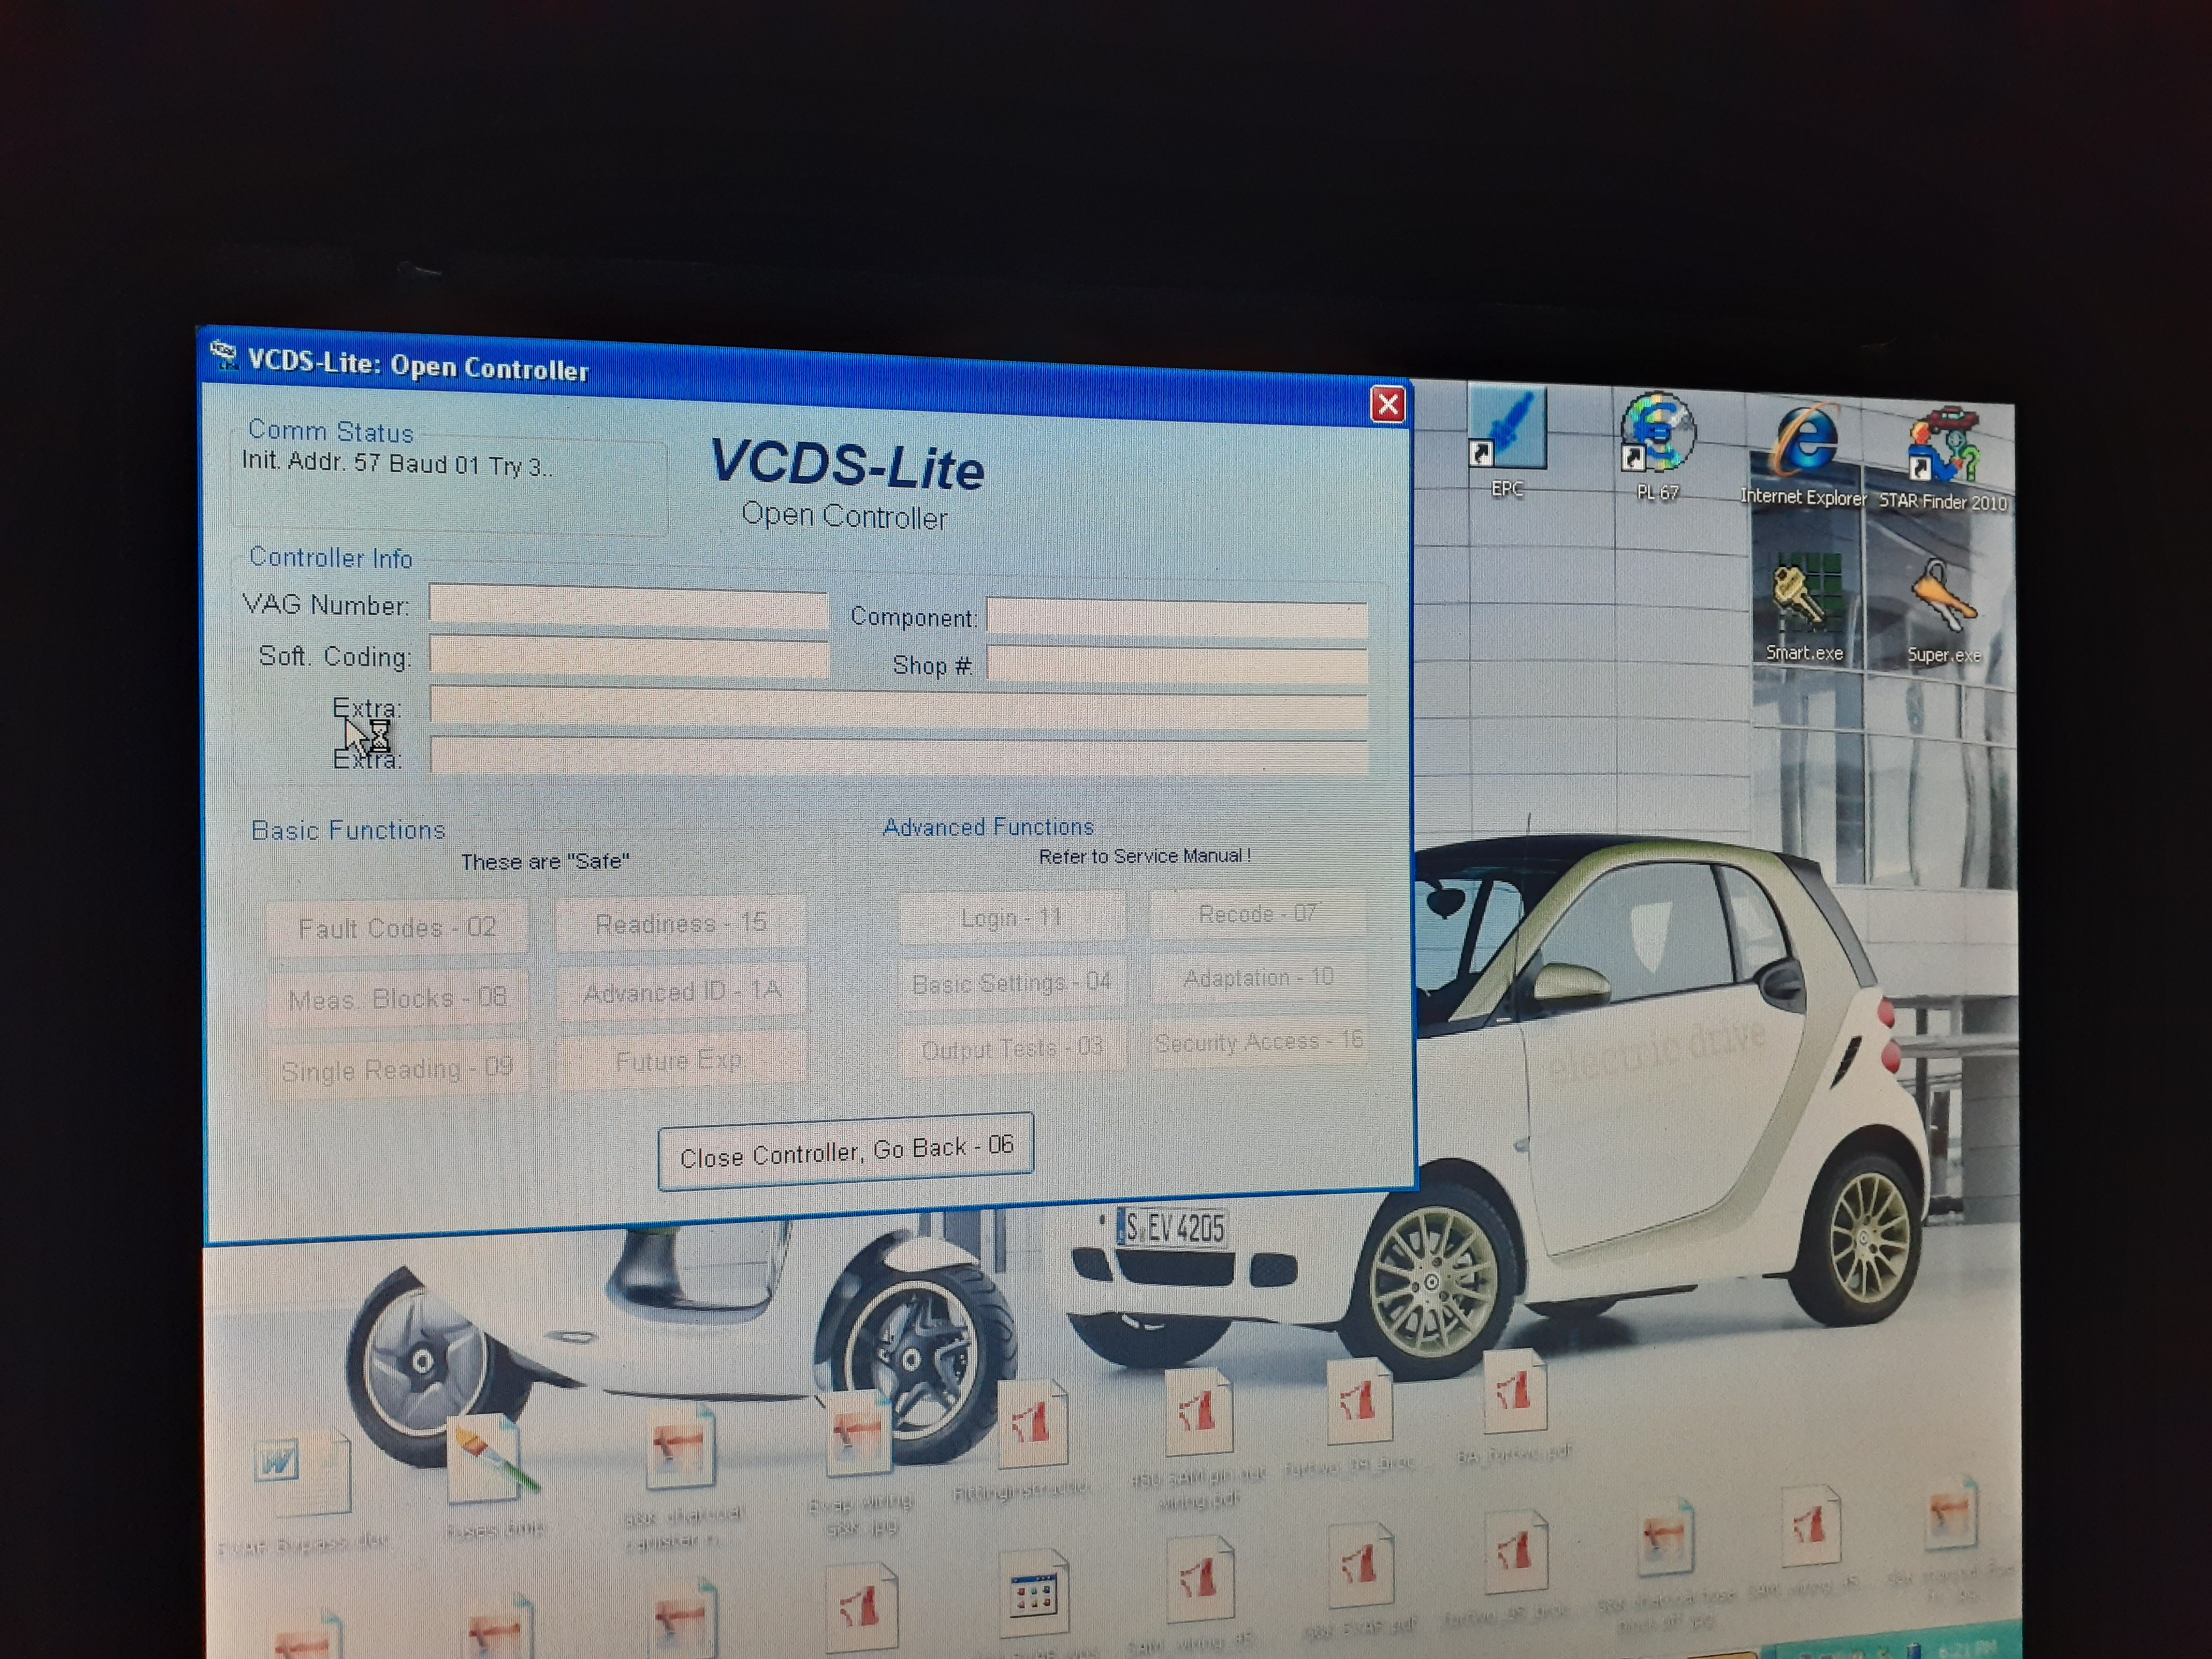The width and height of the screenshot is (2212, 1659).
Task: Select Login - 11 advanced function
Action: click(1011, 918)
